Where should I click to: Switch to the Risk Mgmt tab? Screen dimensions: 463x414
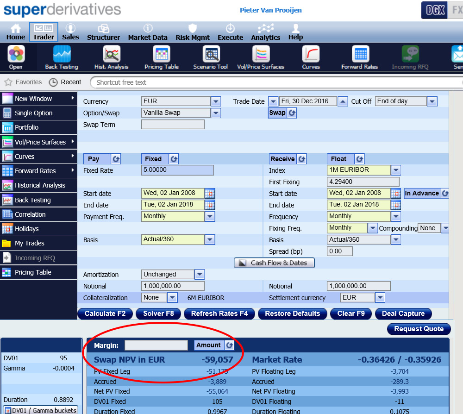click(193, 32)
